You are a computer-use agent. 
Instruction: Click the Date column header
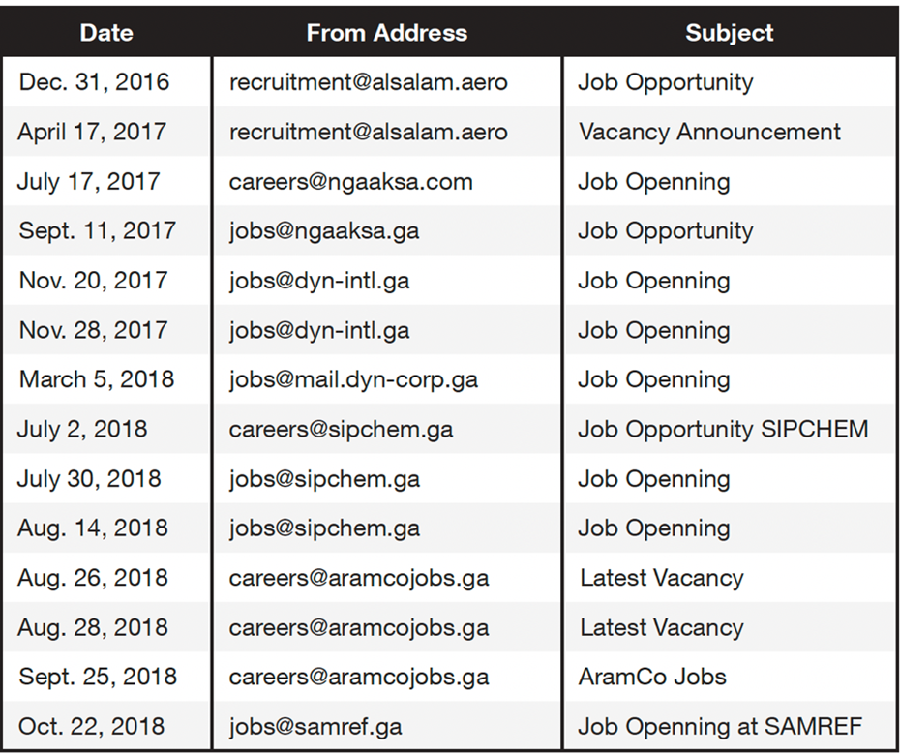pos(106,33)
